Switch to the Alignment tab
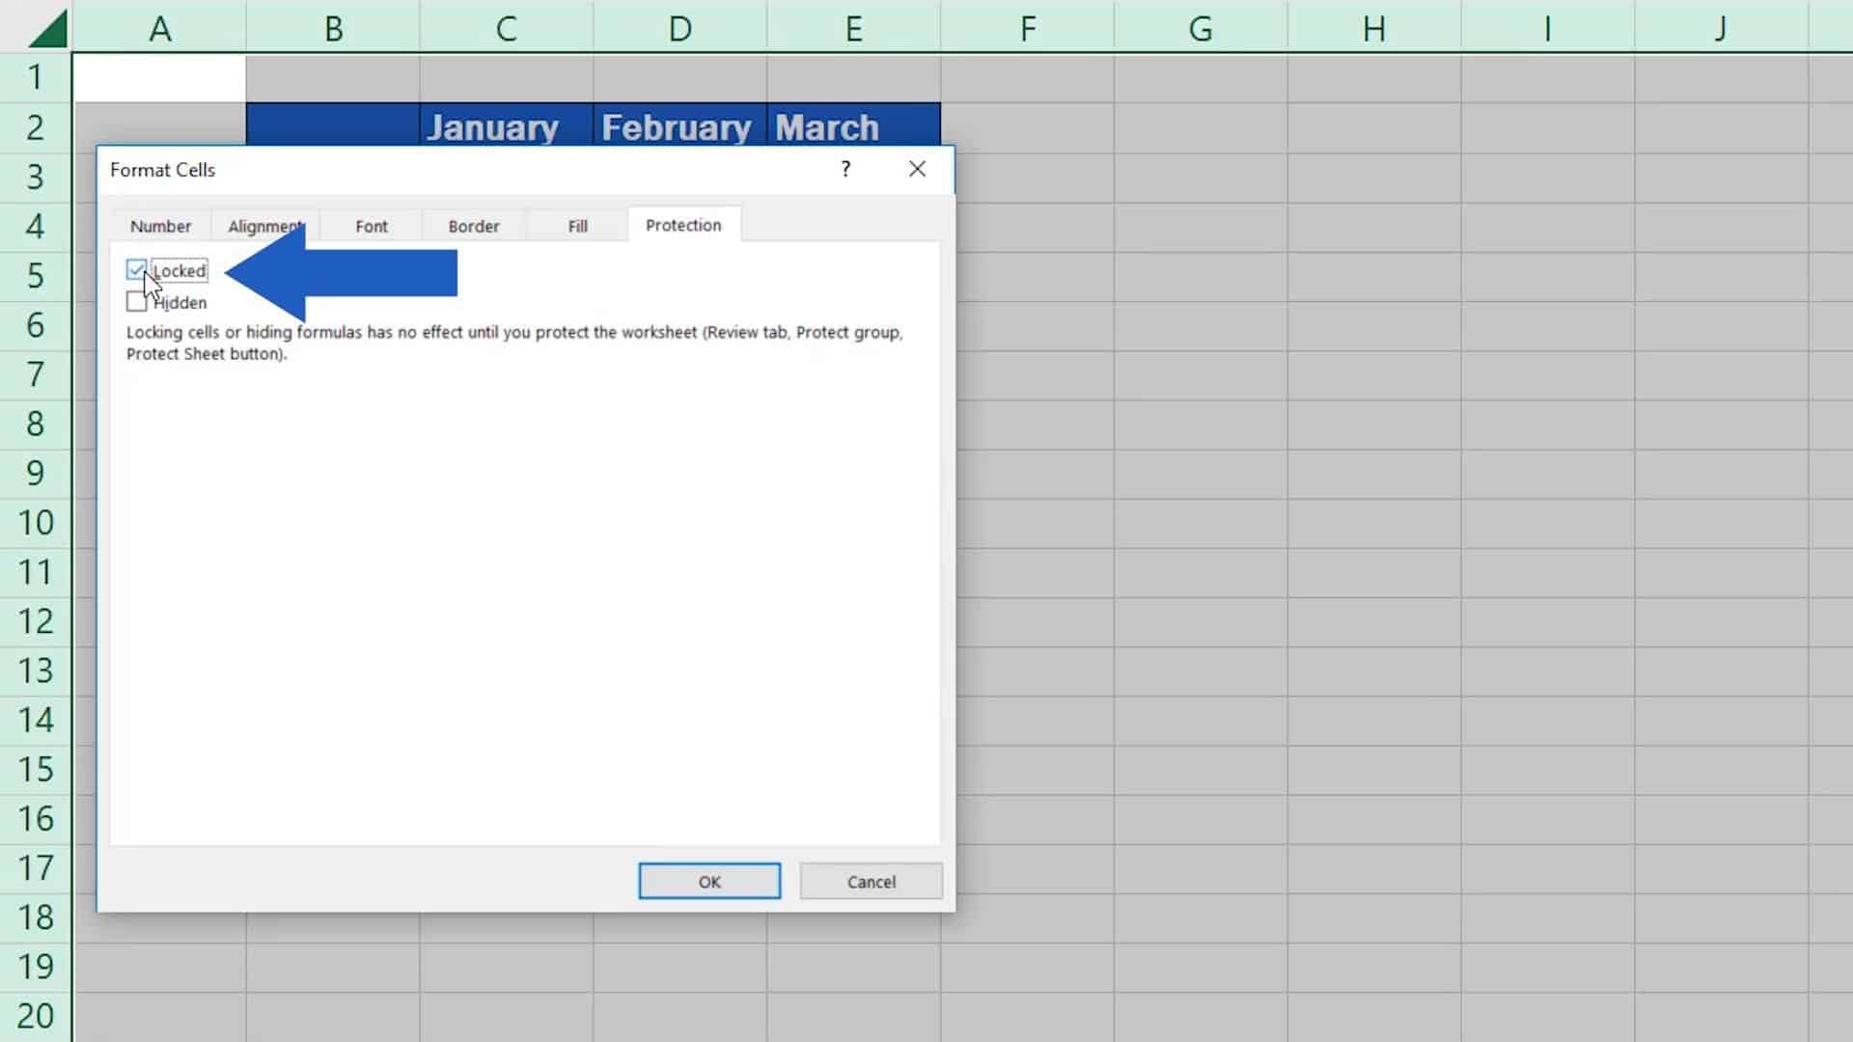Image resolution: width=1853 pixels, height=1042 pixels. coord(264,225)
